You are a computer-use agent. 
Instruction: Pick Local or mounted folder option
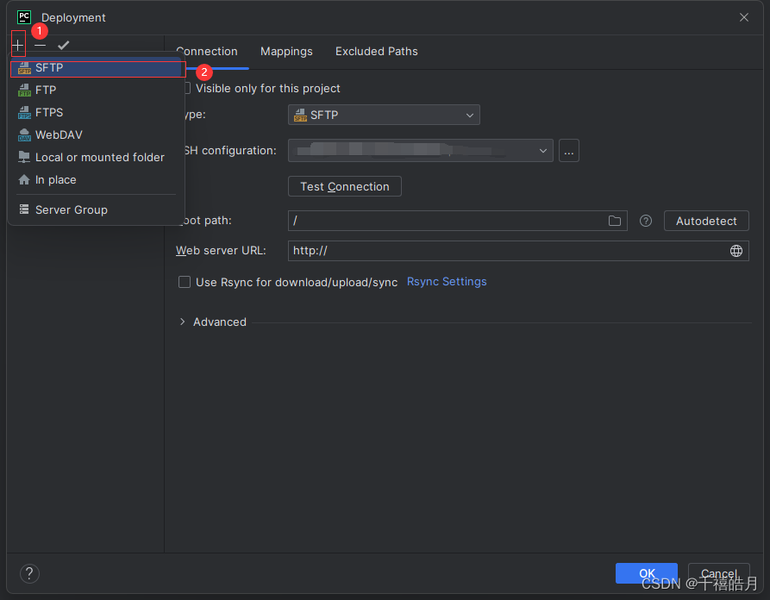pyautogui.click(x=97, y=158)
